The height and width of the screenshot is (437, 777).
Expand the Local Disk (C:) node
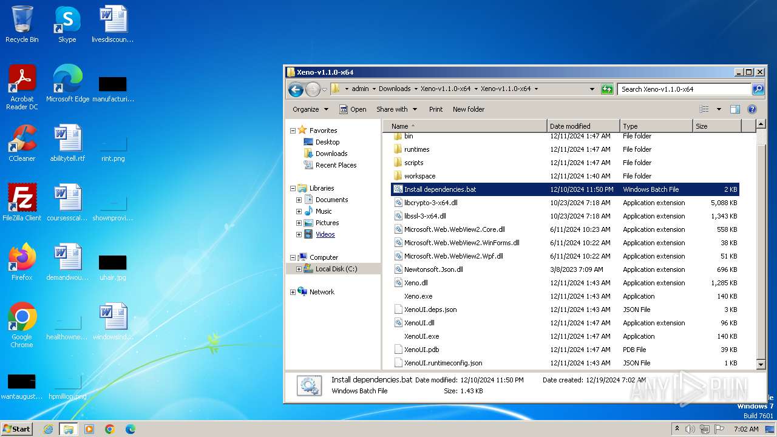click(299, 269)
